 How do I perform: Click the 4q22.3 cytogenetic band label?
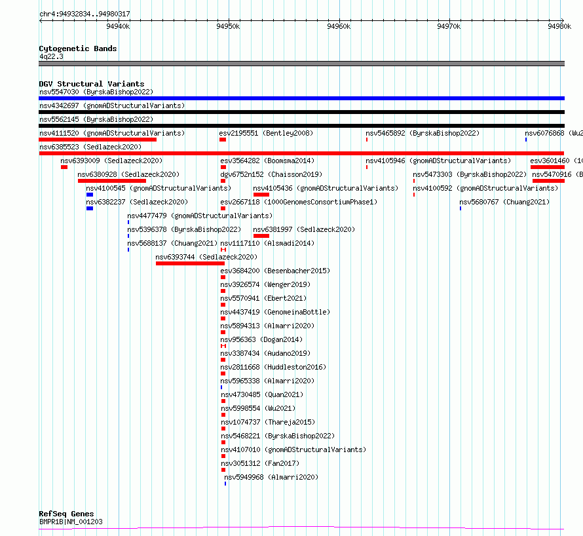[x=51, y=56]
